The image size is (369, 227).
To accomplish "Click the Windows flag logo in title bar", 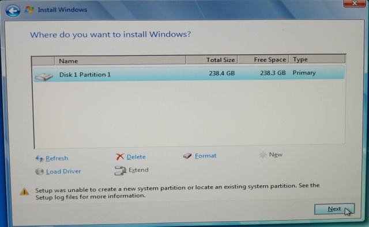I will [29, 10].
